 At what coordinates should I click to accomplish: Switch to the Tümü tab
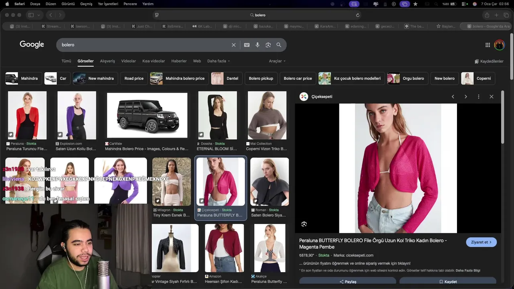click(x=66, y=61)
